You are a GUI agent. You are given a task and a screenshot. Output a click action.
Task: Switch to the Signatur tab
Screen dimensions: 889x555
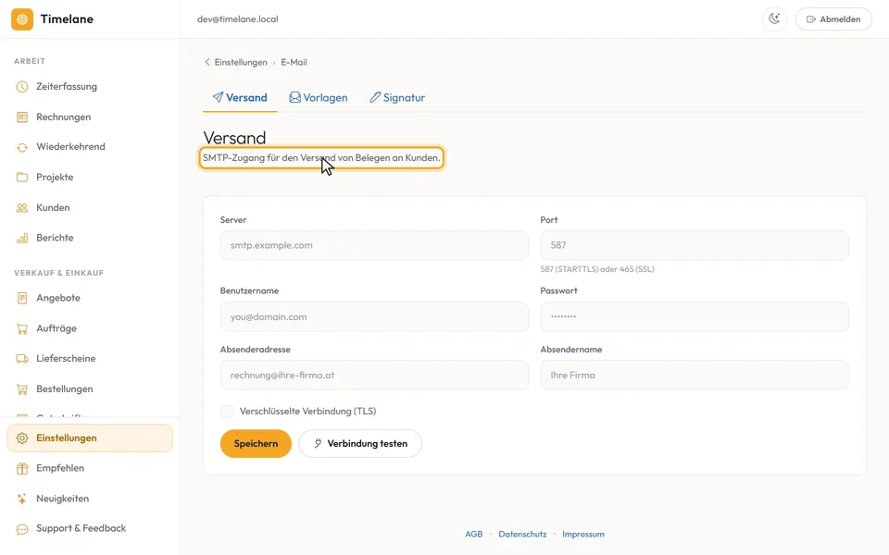click(x=397, y=97)
